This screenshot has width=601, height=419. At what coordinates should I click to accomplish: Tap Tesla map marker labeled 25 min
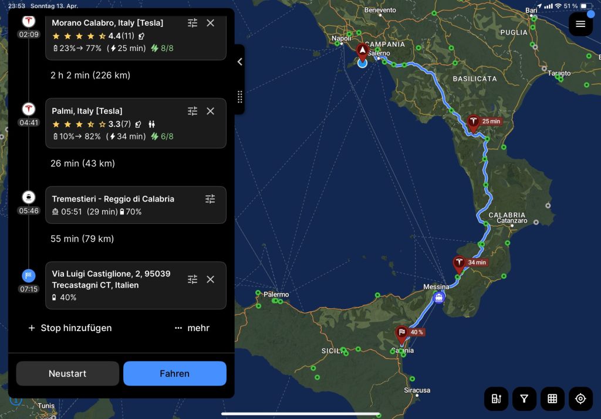[x=474, y=123]
